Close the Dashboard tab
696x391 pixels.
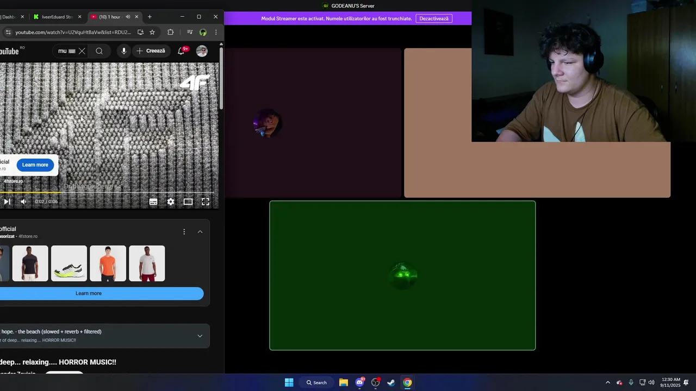(x=22, y=17)
